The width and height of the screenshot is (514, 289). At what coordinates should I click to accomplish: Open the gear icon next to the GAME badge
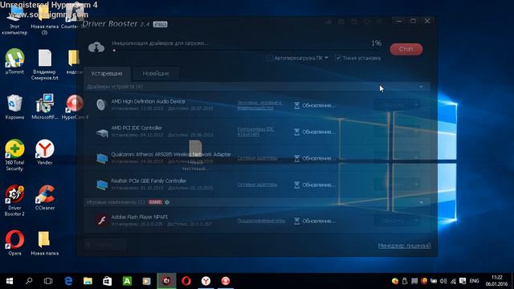pyautogui.click(x=167, y=202)
